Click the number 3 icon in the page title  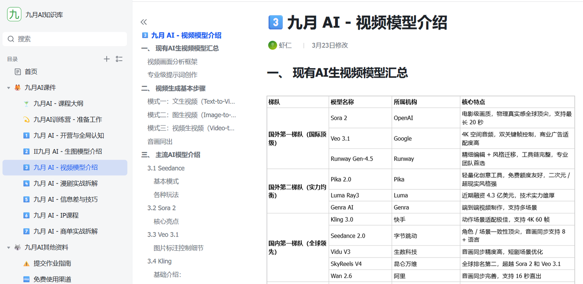[275, 22]
